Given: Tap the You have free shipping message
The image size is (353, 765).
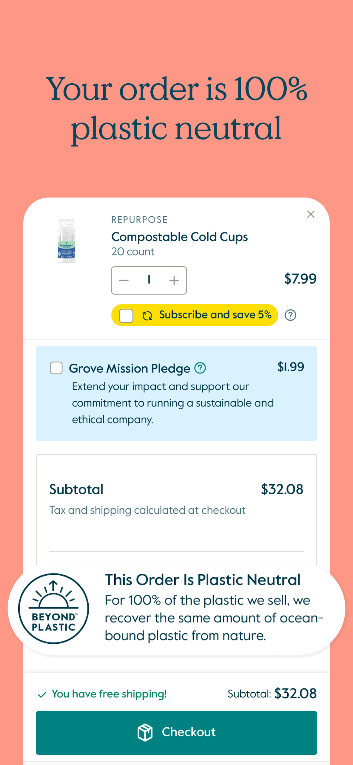Looking at the screenshot, I should (109, 694).
